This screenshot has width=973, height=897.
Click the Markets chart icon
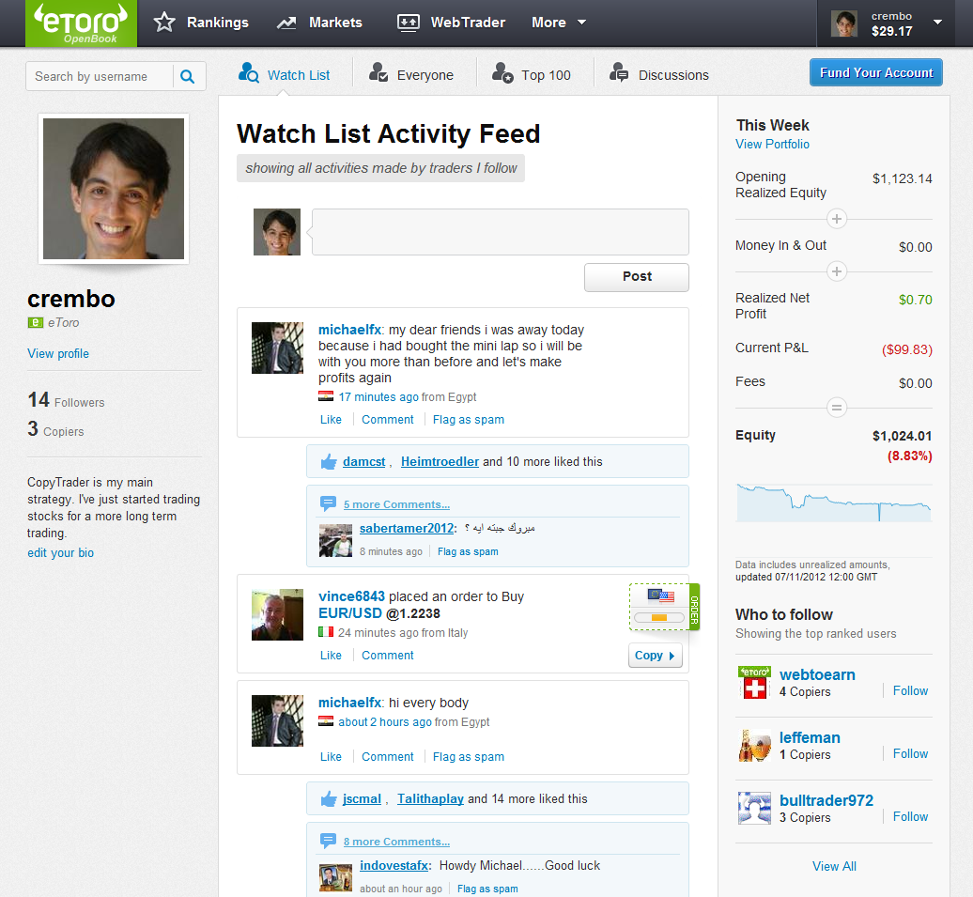point(286,23)
